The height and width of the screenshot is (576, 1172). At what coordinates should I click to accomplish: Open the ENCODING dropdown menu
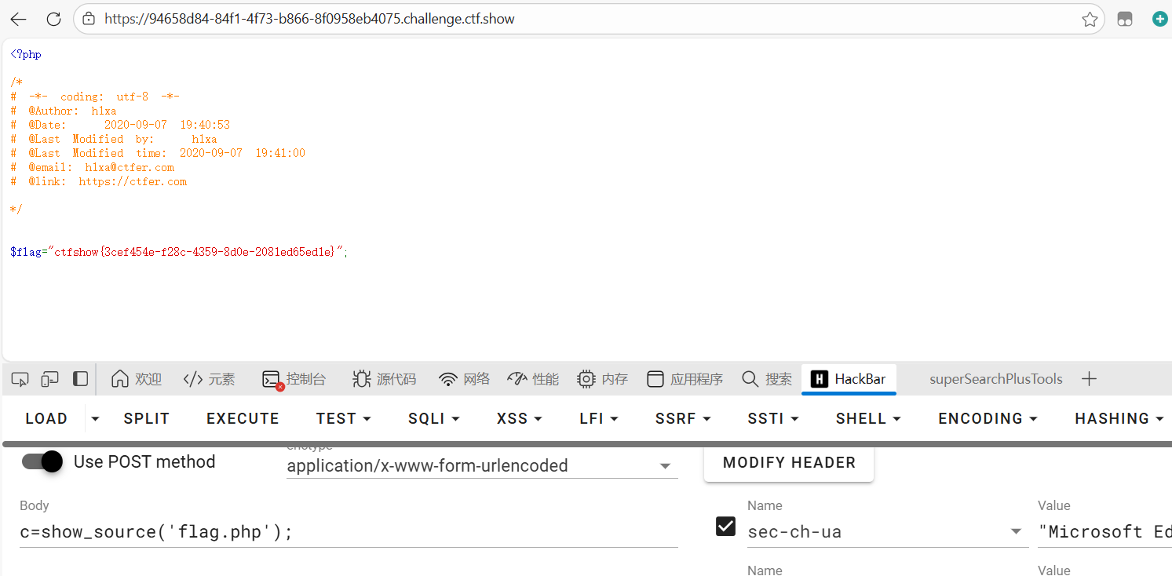[988, 418]
